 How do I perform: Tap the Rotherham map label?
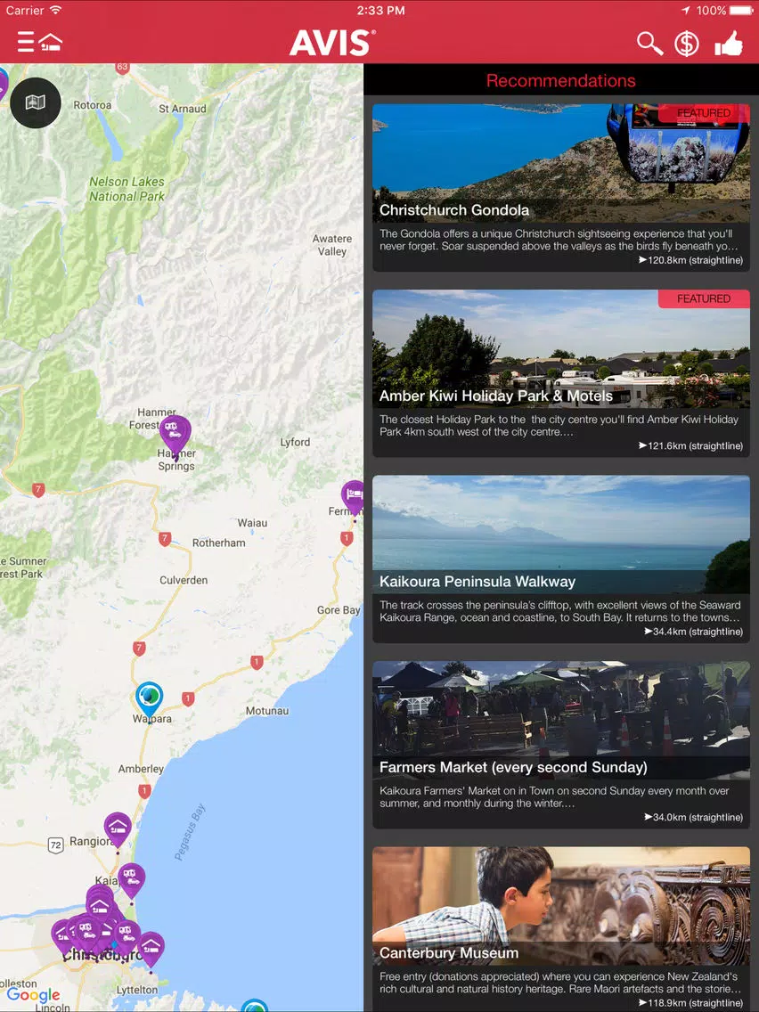(219, 543)
